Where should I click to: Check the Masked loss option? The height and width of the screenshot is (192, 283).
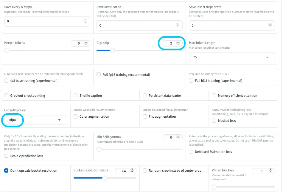click(214, 121)
